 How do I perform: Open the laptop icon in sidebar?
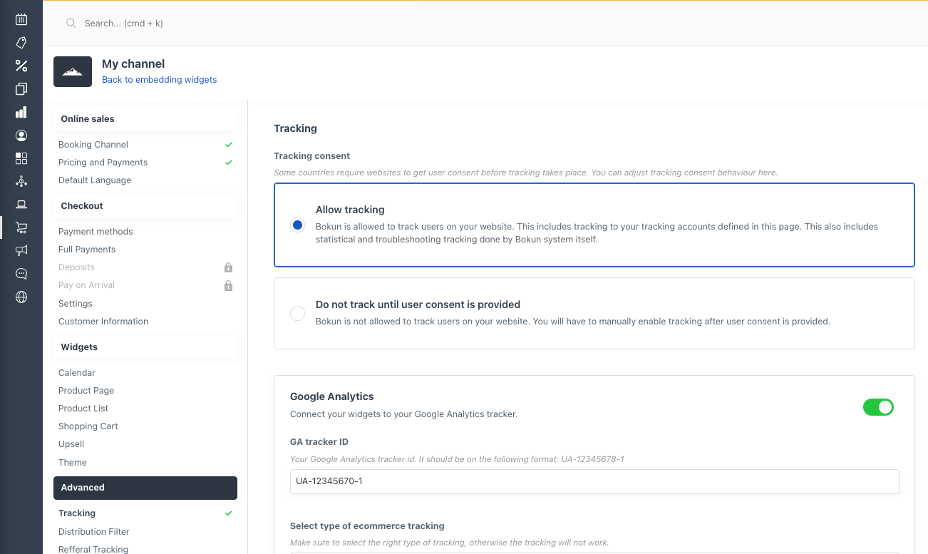(21, 205)
